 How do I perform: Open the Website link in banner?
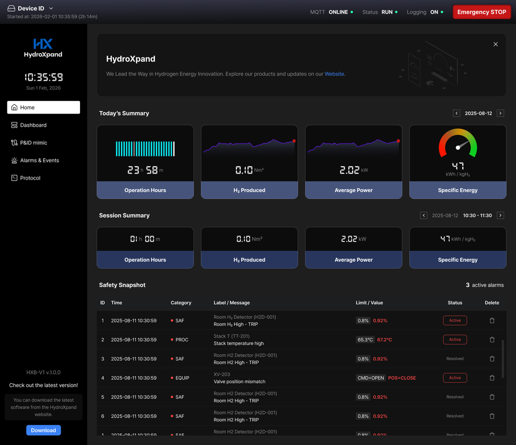point(334,74)
